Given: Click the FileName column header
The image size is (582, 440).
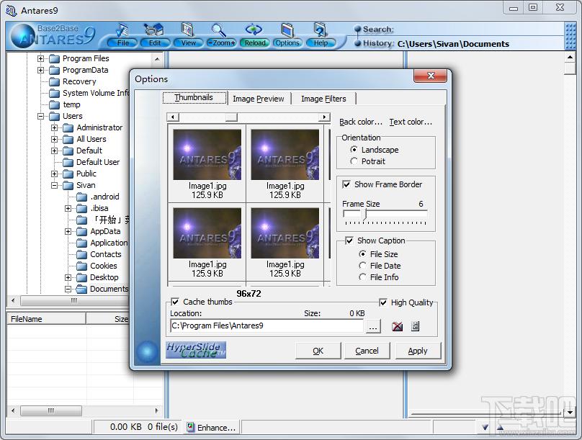Looking at the screenshot, I should [x=46, y=319].
